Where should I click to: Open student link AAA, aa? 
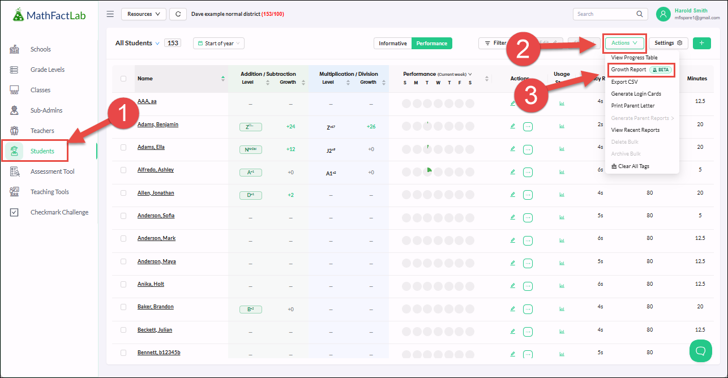147,101
